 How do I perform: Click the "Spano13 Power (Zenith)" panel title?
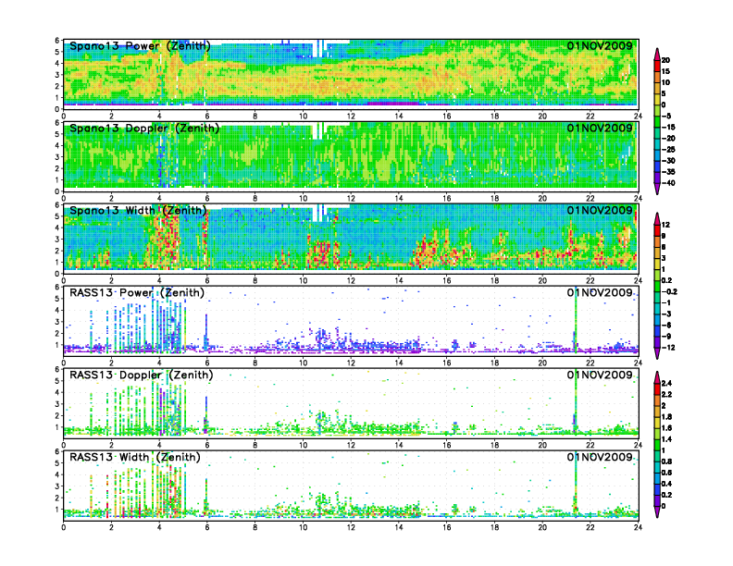(x=140, y=46)
